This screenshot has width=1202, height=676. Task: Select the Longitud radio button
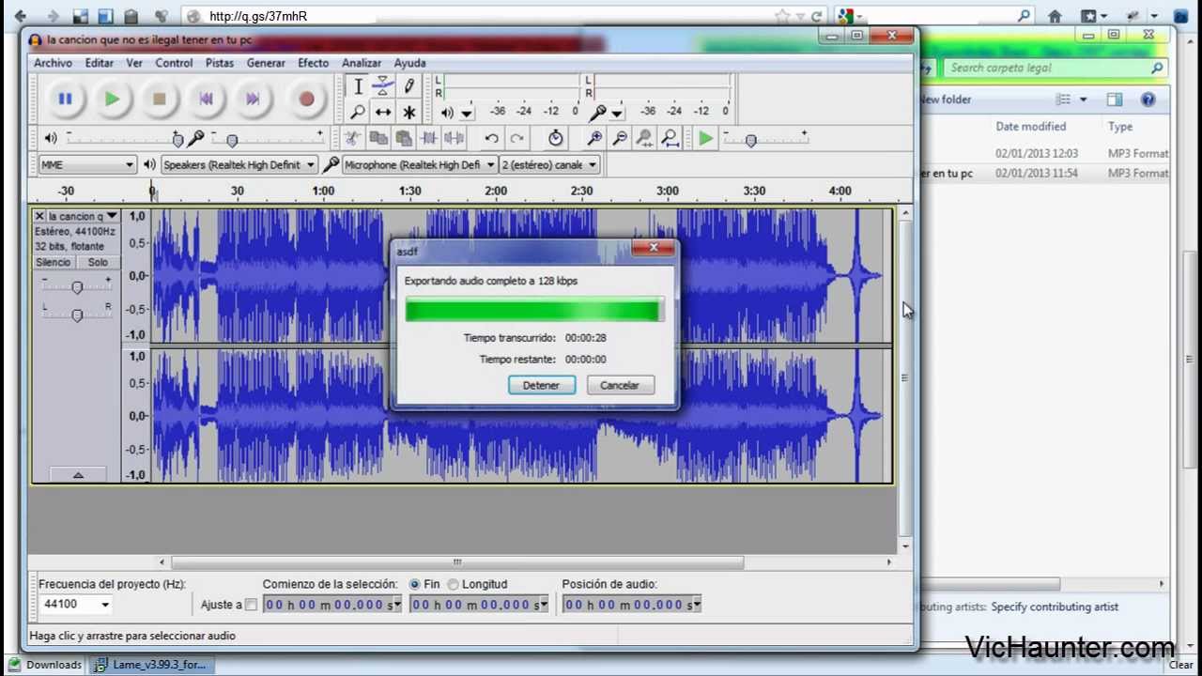pos(453,584)
